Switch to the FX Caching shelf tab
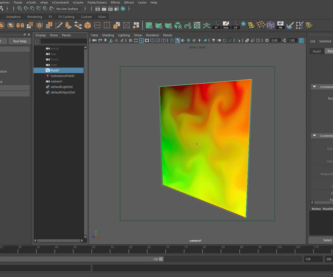The image size is (333, 277). coord(67,17)
